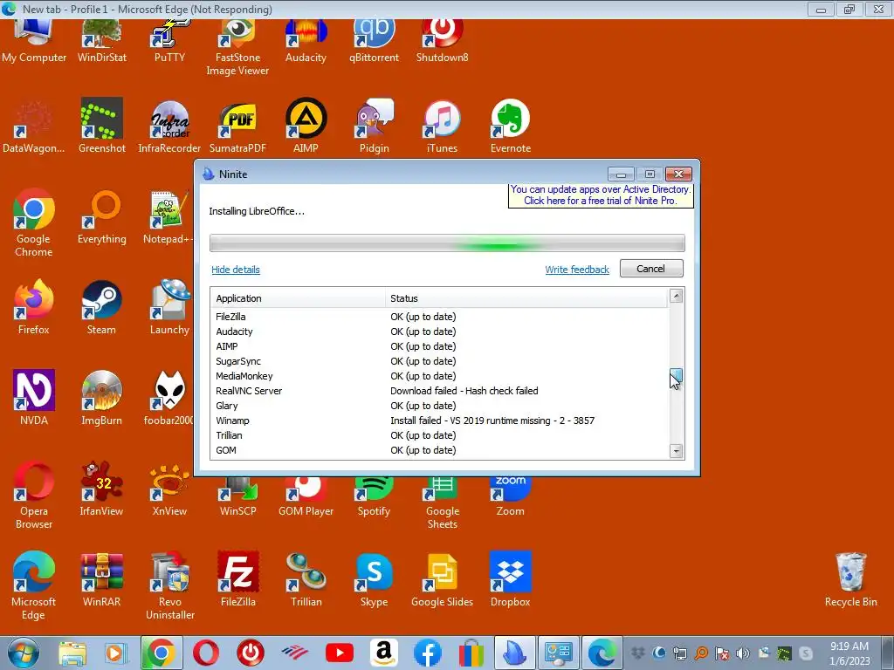The image size is (894, 670).
Task: Open clock showing 9:19 AM
Action: (x=849, y=653)
